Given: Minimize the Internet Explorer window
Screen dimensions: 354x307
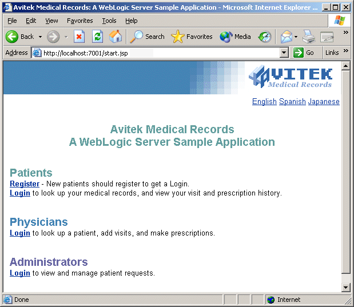Looking at the screenshot, I should click(x=326, y=7).
